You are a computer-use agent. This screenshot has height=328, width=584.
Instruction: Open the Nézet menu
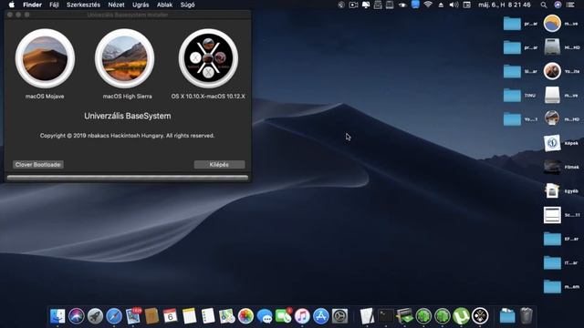point(116,5)
